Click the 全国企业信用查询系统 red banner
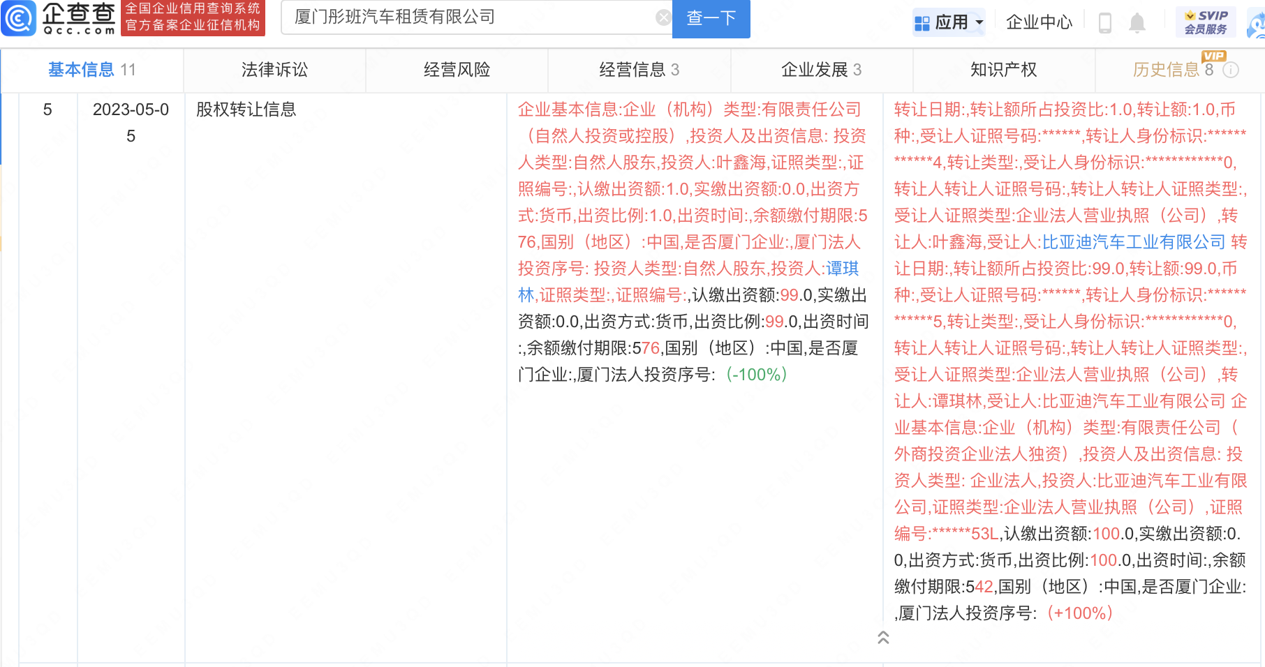The image size is (1265, 667). tap(193, 18)
